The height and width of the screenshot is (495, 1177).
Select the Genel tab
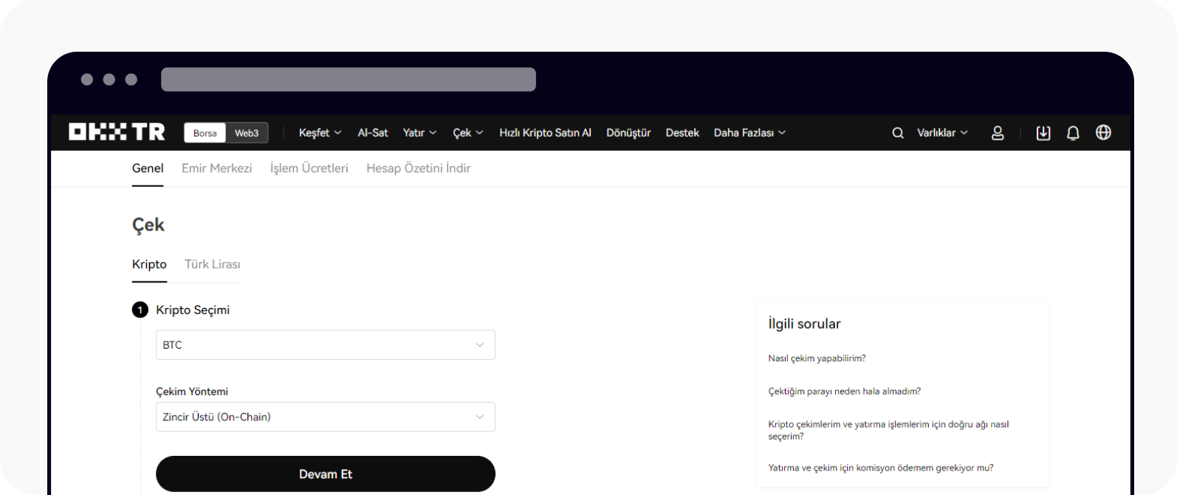(148, 168)
